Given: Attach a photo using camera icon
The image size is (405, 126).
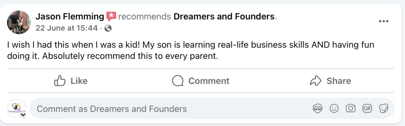Looking at the screenshot, I should [351, 108].
